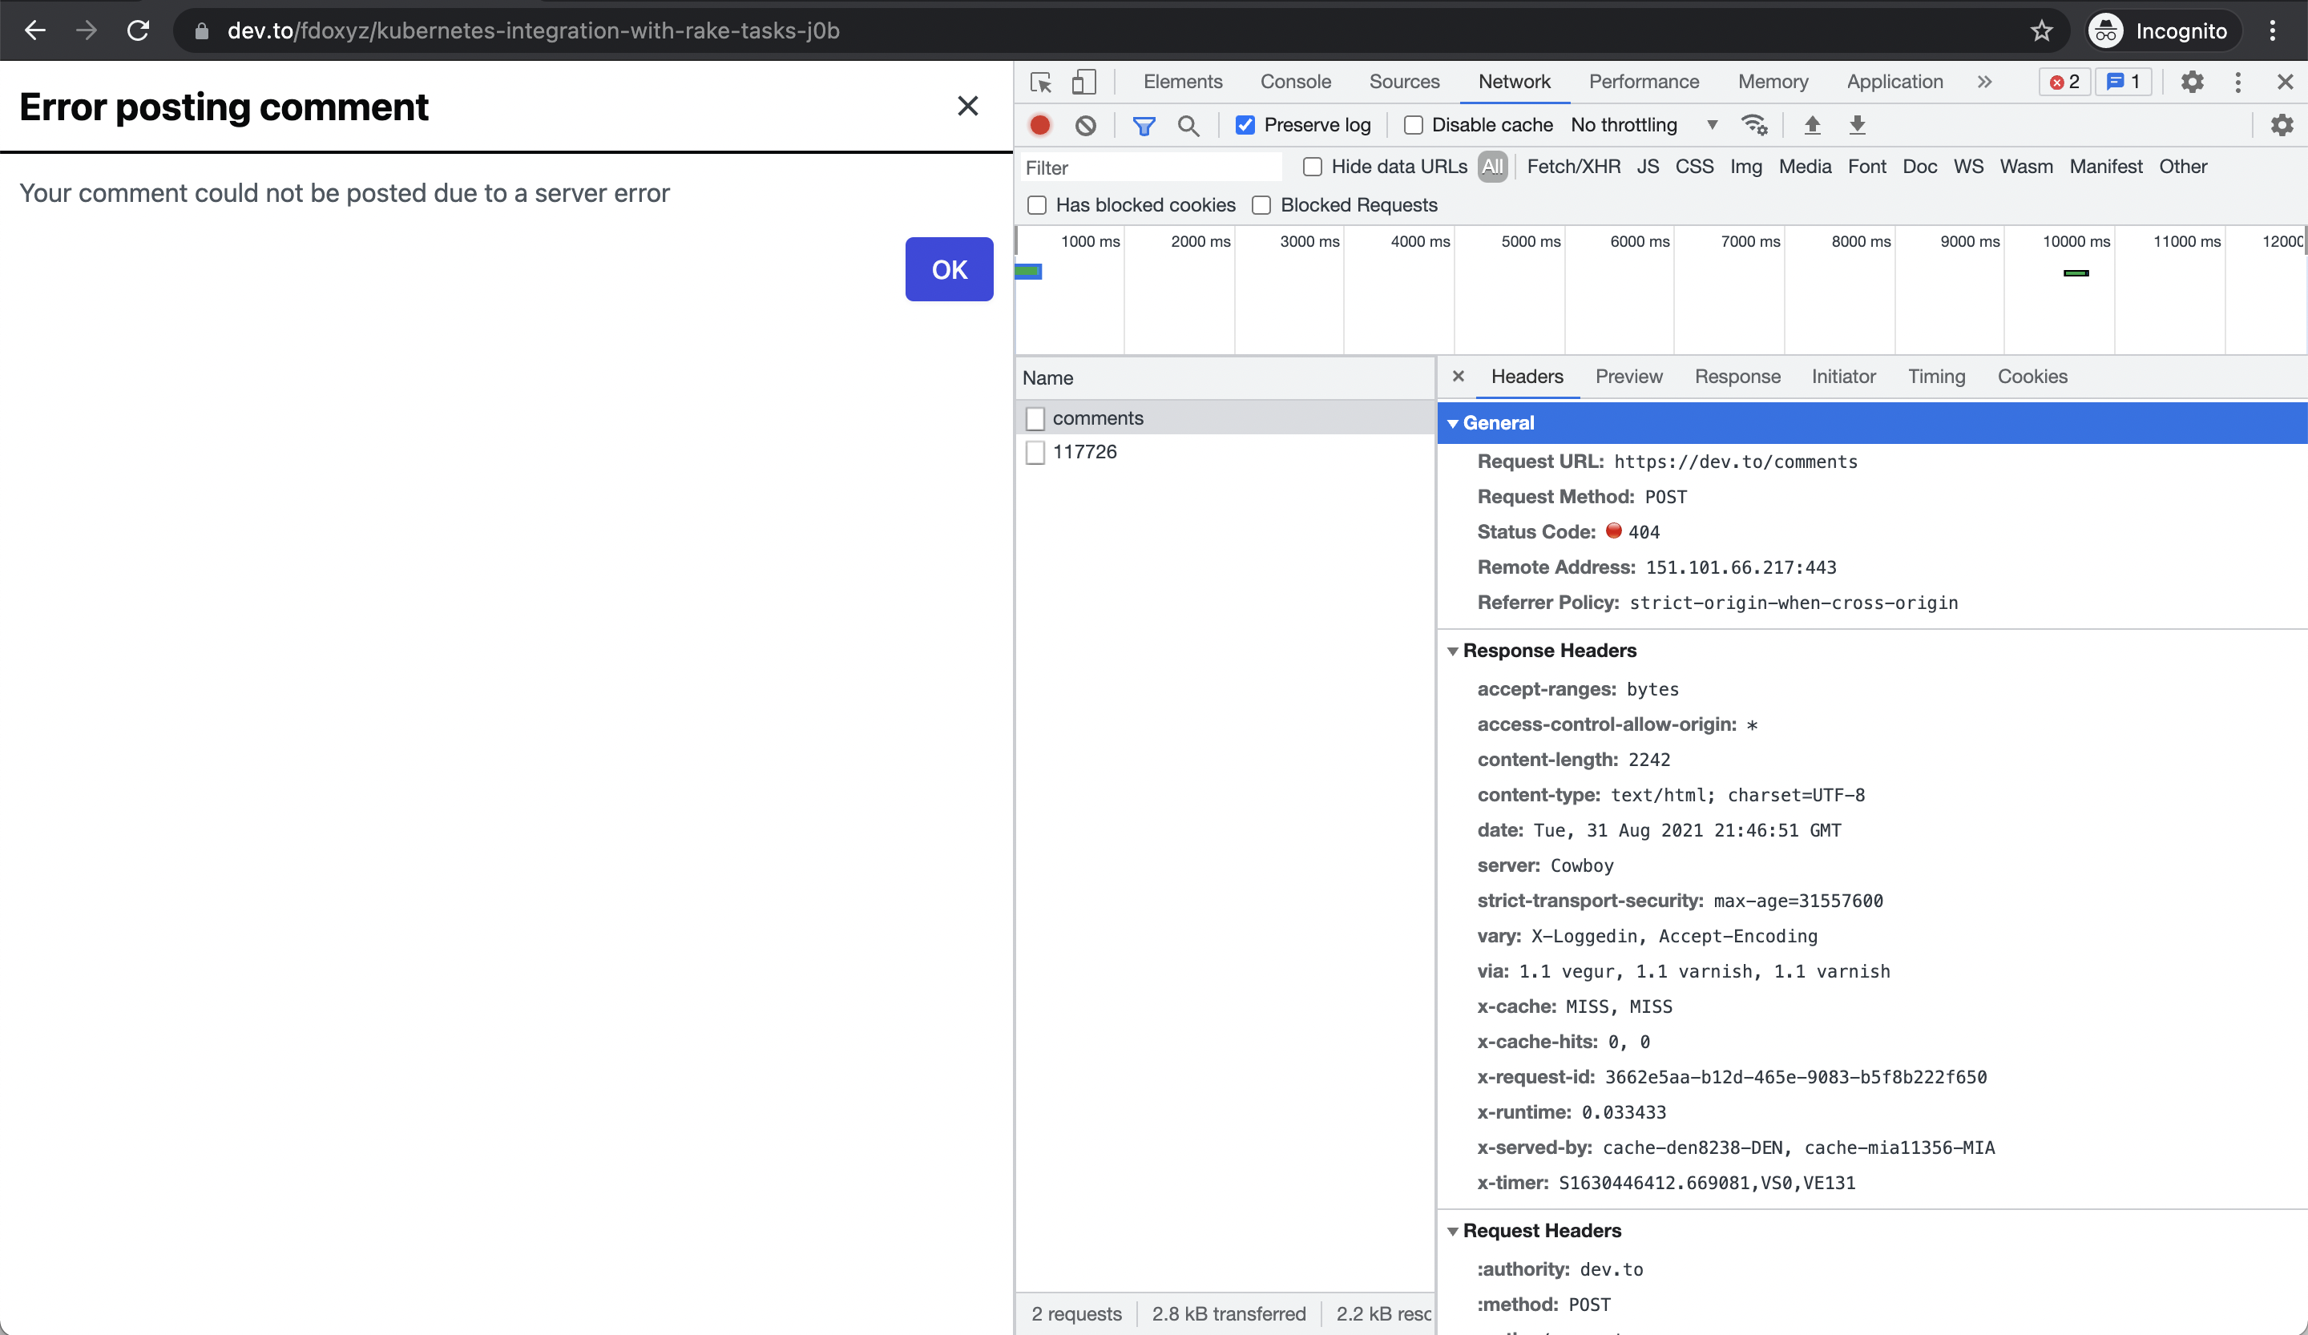The image size is (2308, 1335).
Task: Open the Preview tab for the request
Action: (x=1628, y=377)
